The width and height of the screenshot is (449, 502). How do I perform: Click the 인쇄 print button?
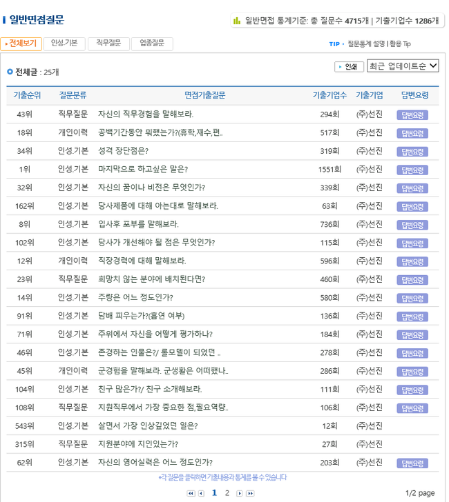tap(349, 67)
